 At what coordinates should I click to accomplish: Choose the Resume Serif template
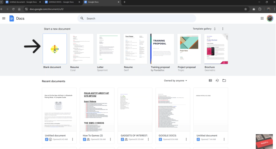(135, 49)
